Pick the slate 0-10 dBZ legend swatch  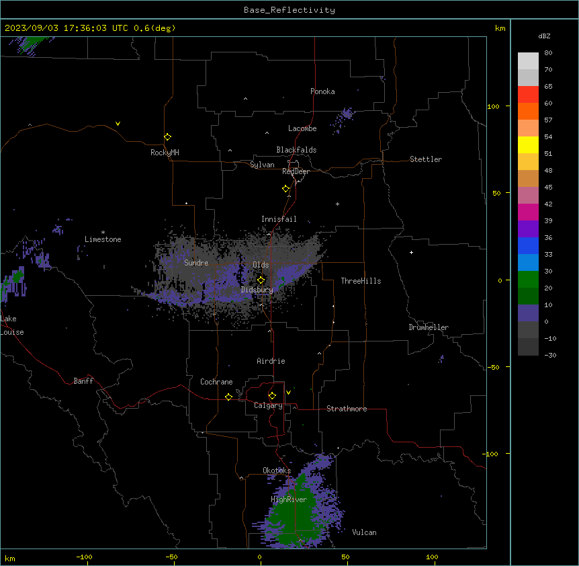click(x=528, y=313)
